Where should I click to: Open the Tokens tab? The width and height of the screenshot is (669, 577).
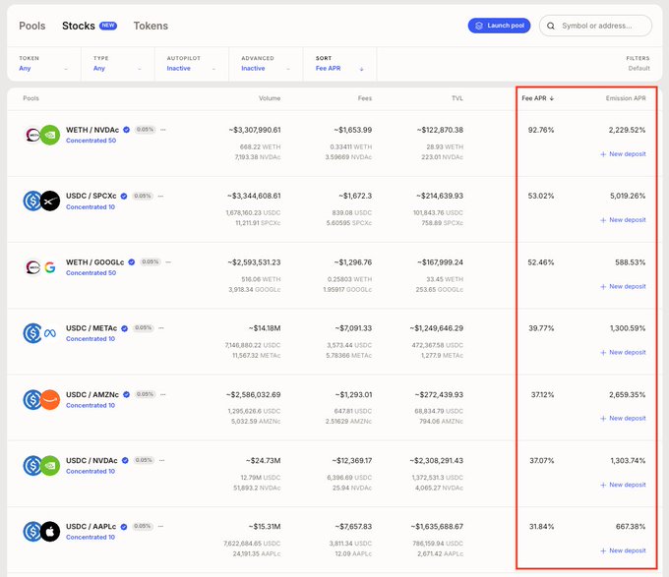151,26
